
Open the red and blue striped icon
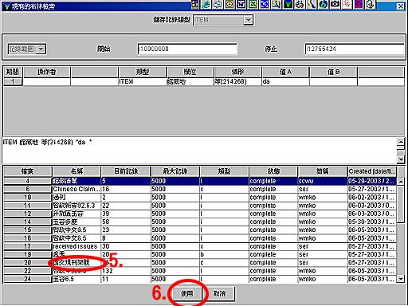(x=359, y=4)
